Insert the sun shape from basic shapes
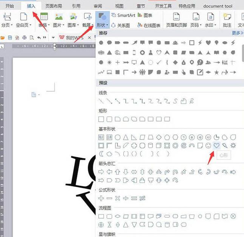Image resolution: width=244 pixels, height=237 pixels. pyautogui.click(x=233, y=146)
